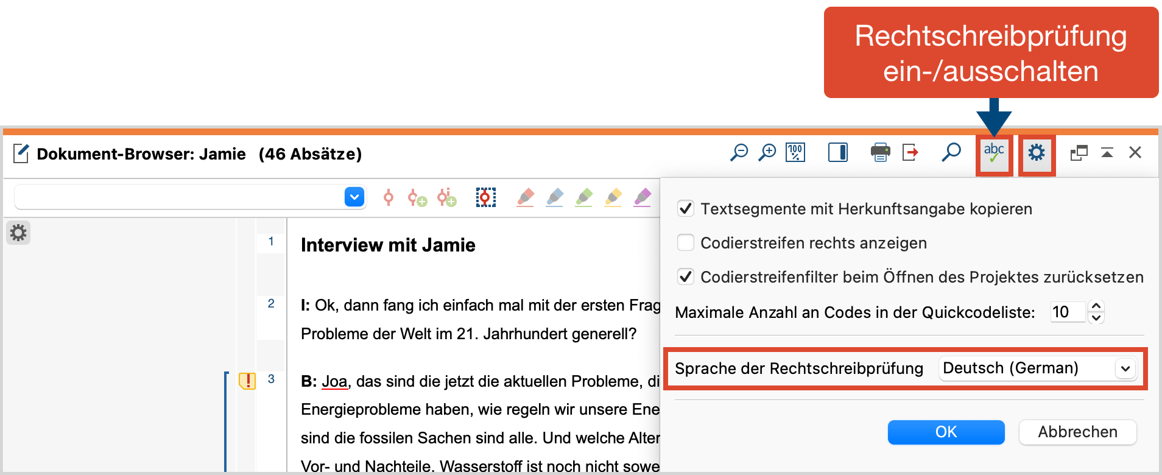Export the document with red arrow icon

(910, 152)
